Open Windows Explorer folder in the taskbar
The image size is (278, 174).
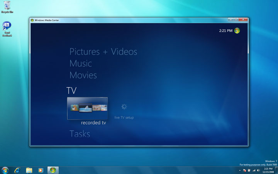click(x=29, y=170)
